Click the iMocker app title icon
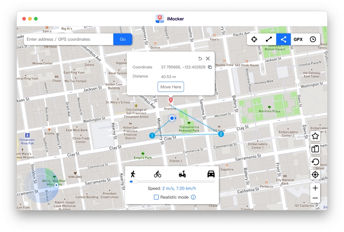This screenshot has height=232, width=344. point(160,19)
